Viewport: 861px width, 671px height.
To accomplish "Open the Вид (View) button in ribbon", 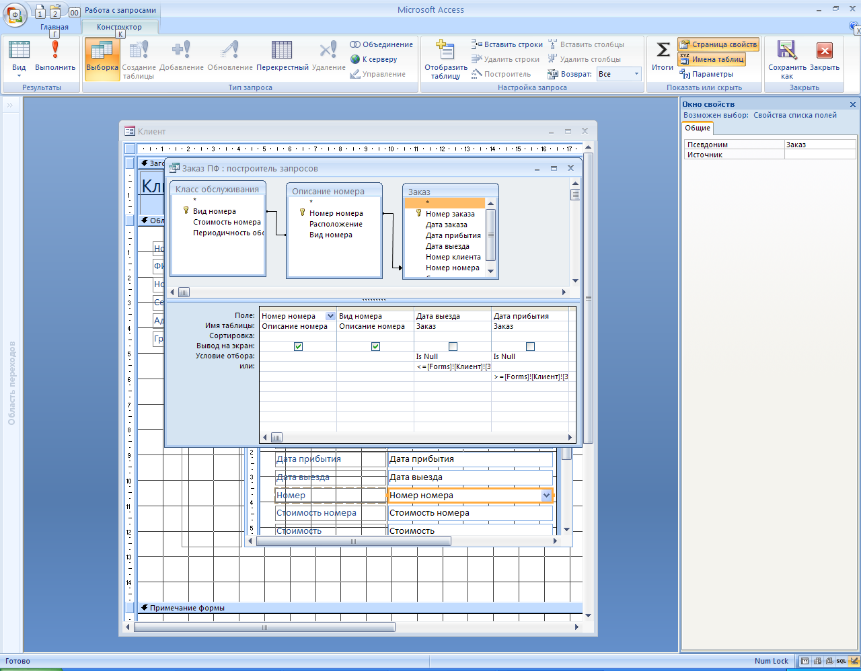I will (19, 58).
